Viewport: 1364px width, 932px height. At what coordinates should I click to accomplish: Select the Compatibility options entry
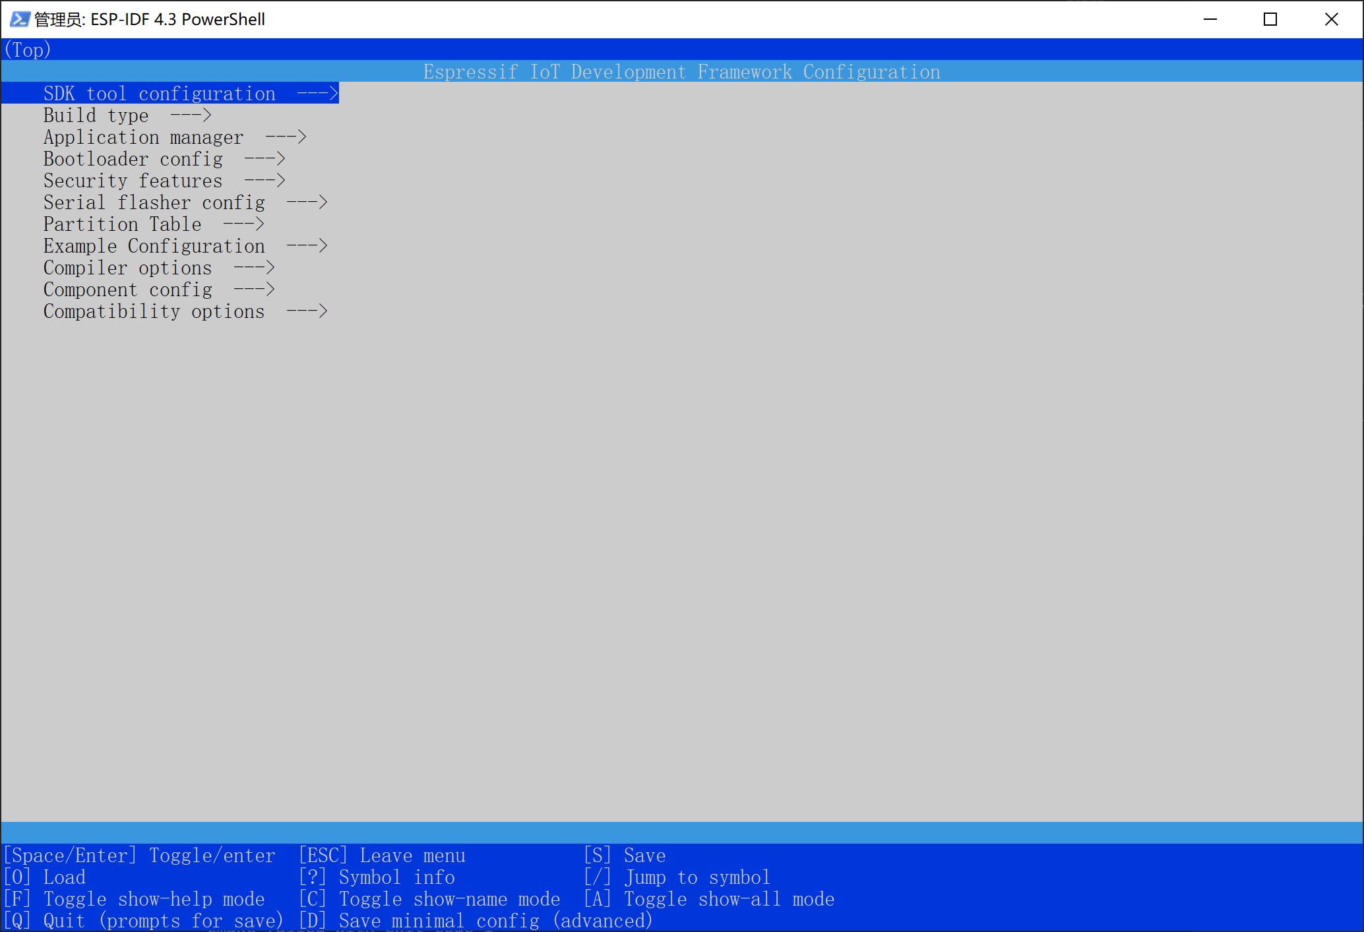point(185,311)
